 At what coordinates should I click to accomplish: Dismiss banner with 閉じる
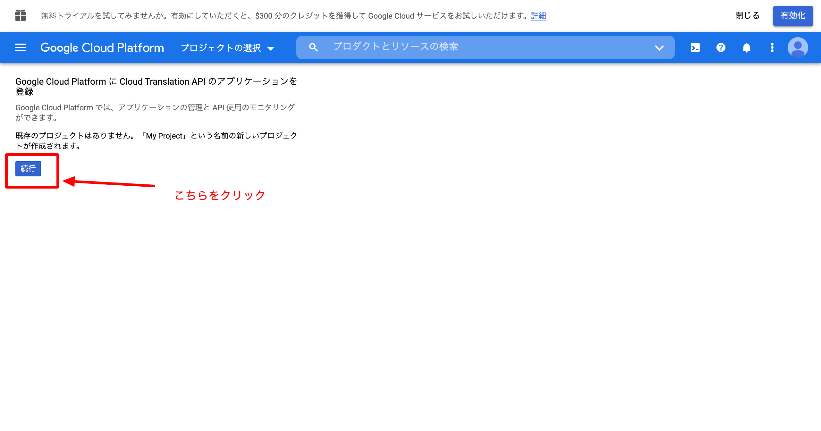[x=747, y=16]
